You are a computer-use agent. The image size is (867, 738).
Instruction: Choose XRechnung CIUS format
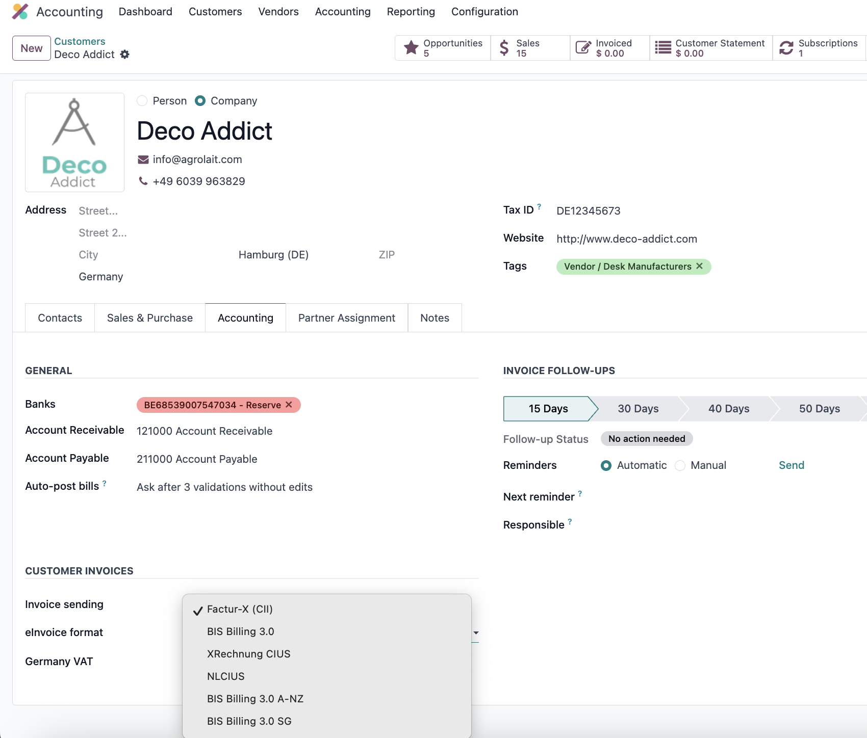tap(326, 654)
